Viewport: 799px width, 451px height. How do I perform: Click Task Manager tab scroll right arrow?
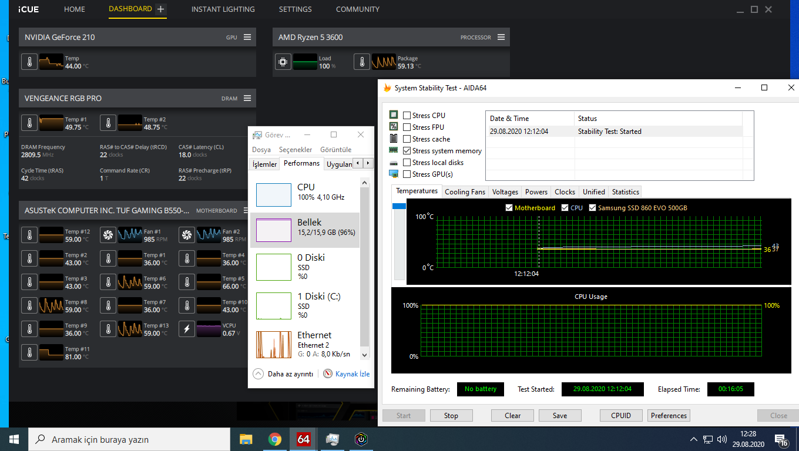pos(368,163)
